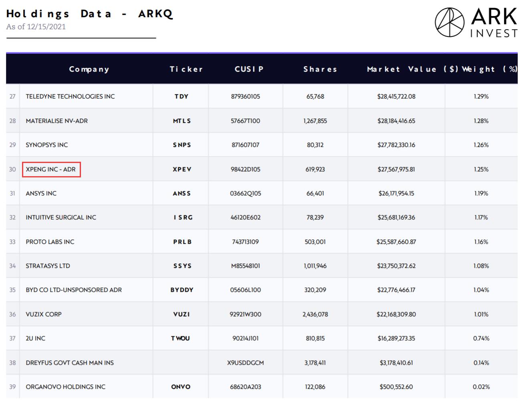This screenshot has height=402, width=523.
Task: Click the ANSYS market value $26,171,954.15
Action: coord(396,193)
